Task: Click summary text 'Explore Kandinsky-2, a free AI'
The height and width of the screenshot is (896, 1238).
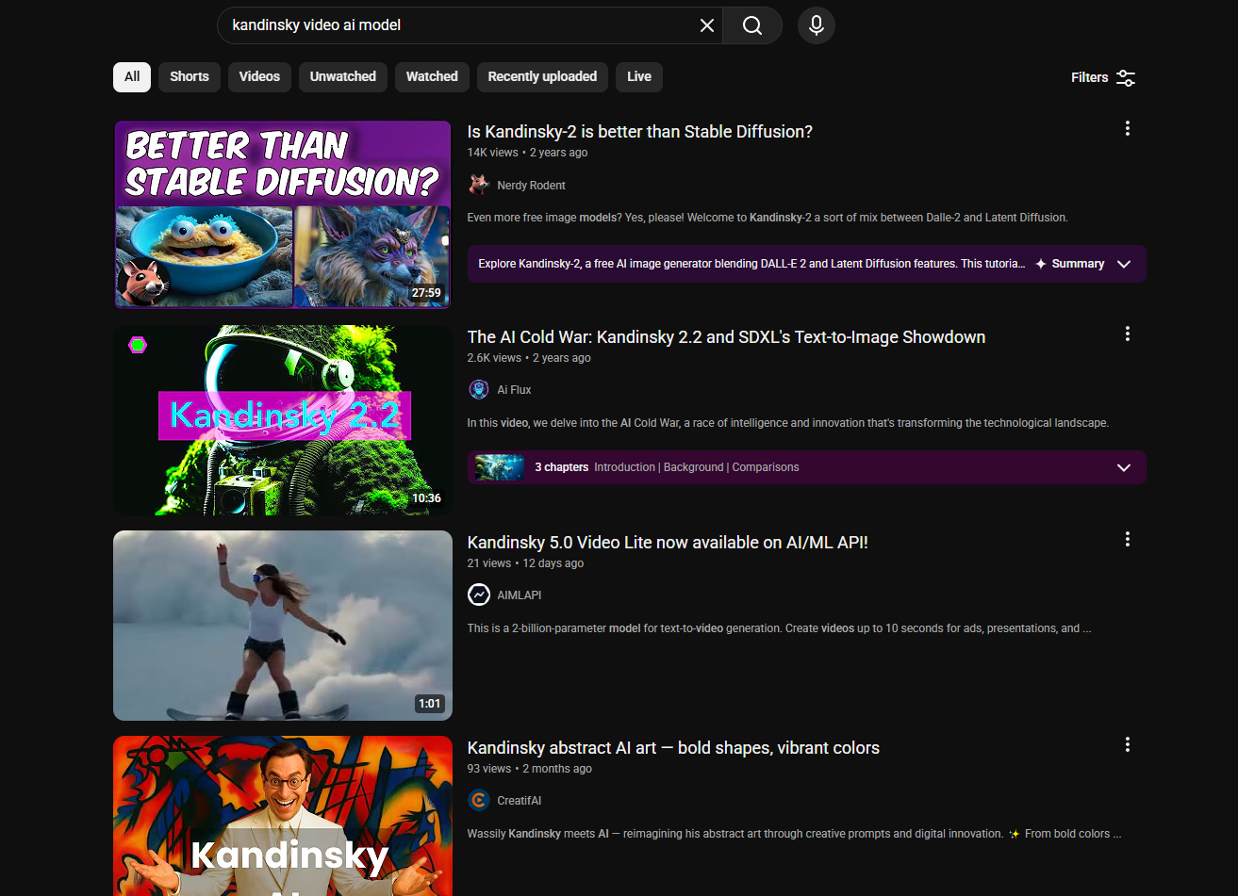Action: (751, 264)
